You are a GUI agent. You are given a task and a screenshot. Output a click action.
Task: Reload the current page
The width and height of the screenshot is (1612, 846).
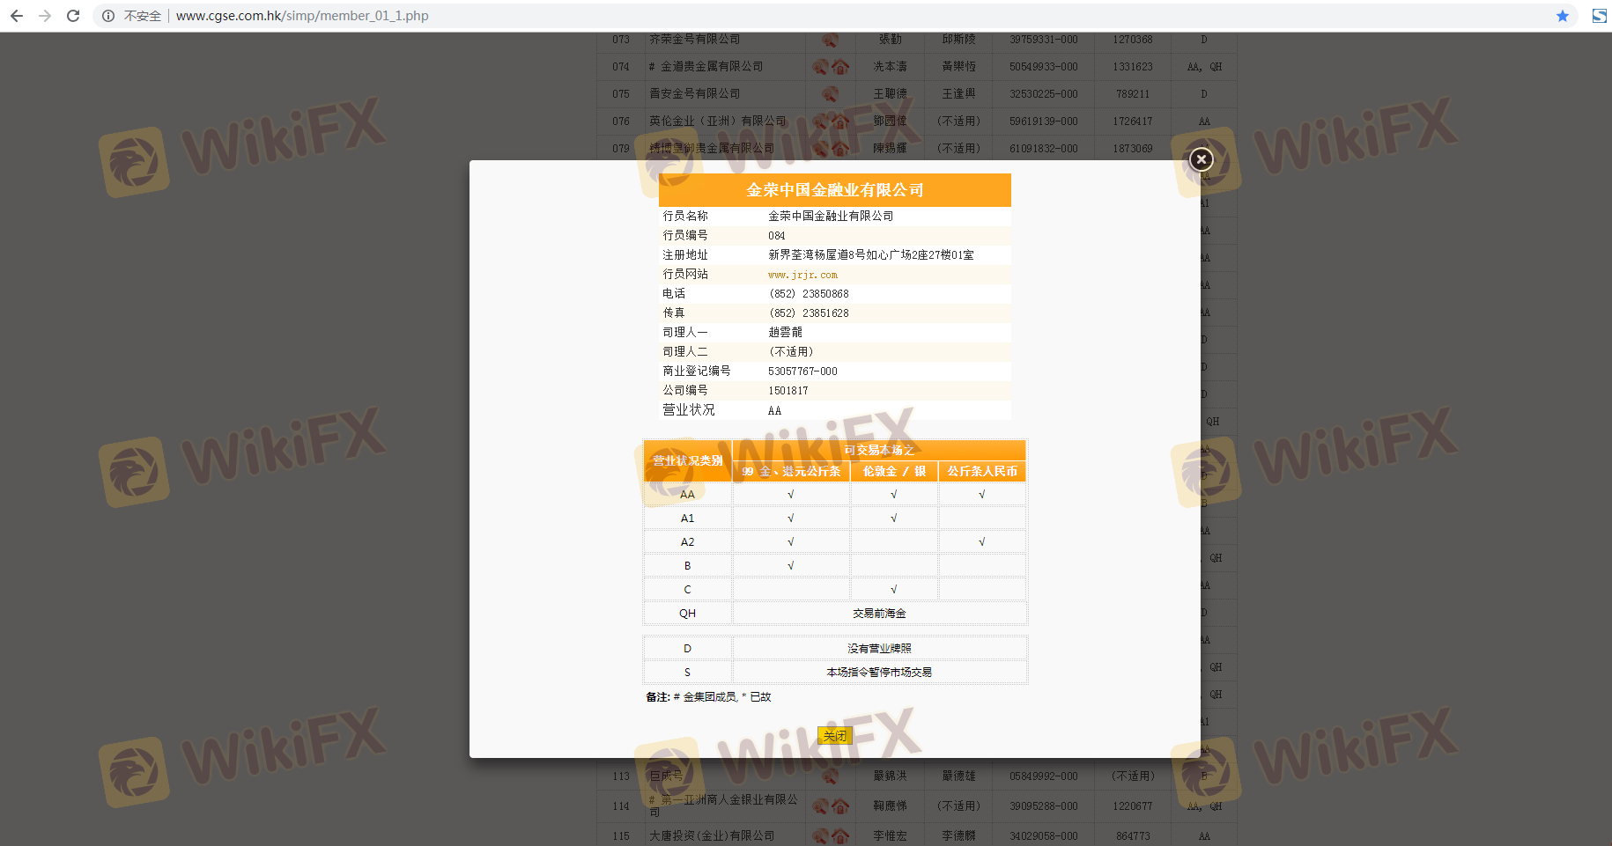click(73, 16)
